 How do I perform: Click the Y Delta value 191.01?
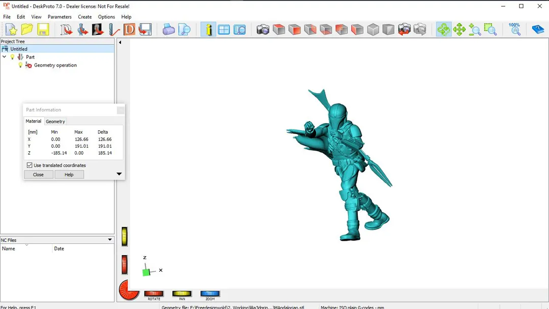pyautogui.click(x=105, y=146)
